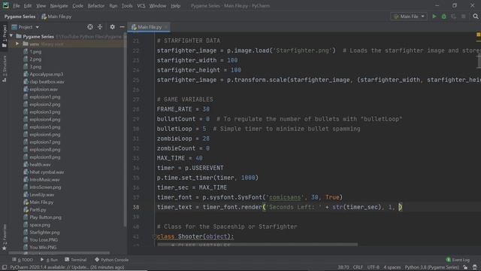Open the Python Console tool window
The image size is (481, 271).
tap(112, 260)
